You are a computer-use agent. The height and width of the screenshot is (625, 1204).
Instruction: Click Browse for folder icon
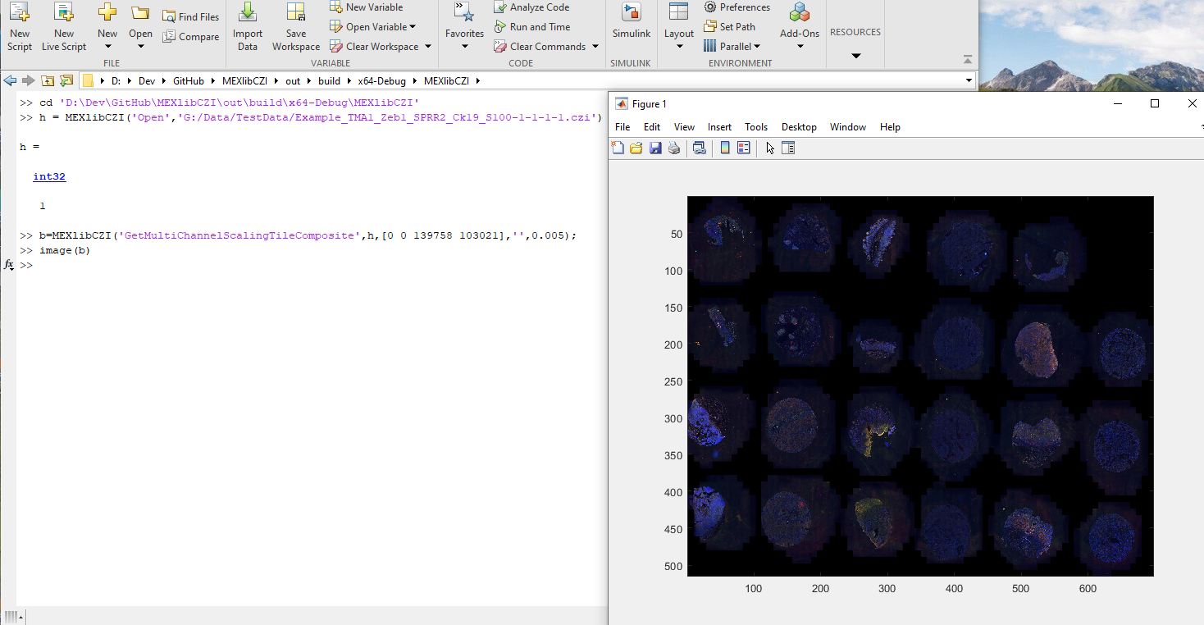[66, 80]
